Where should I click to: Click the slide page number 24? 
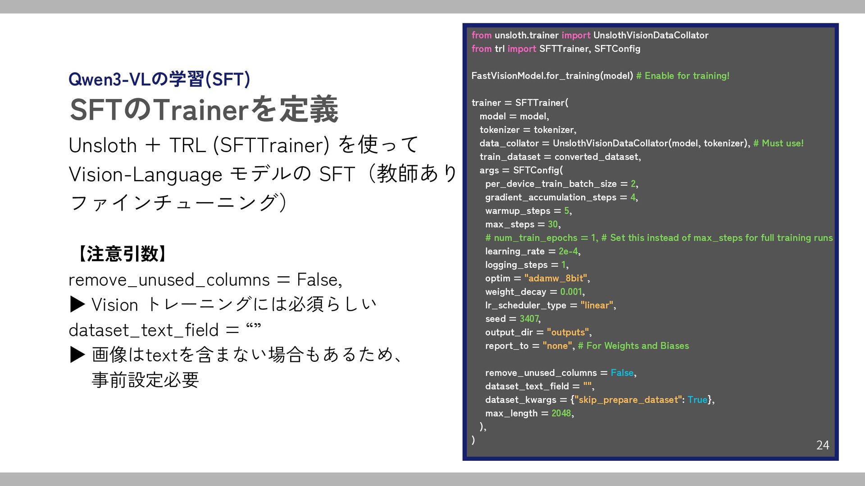point(822,445)
